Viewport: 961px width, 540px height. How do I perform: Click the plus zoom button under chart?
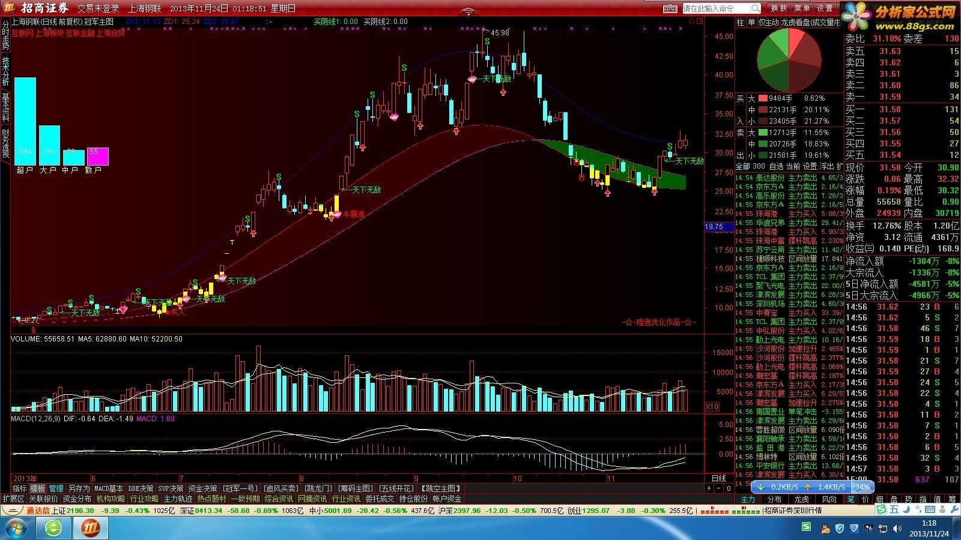click(x=709, y=488)
